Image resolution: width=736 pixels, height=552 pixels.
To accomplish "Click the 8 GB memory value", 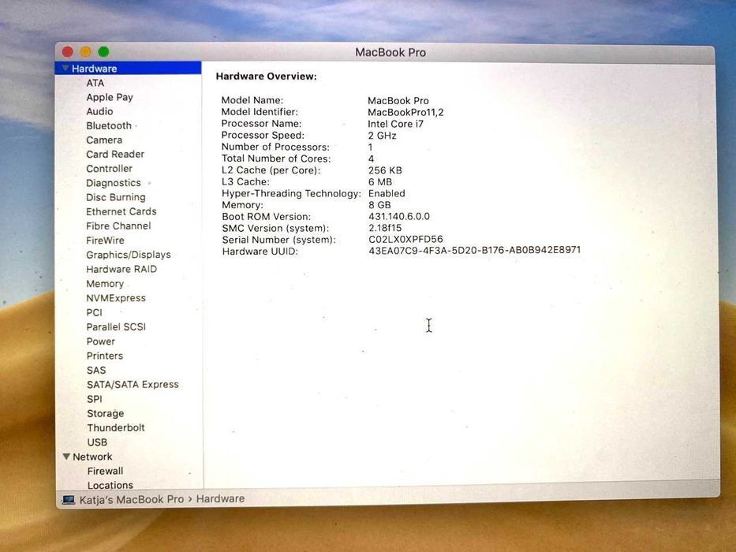I will pos(379,205).
